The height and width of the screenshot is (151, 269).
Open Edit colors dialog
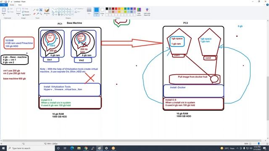pos(139,12)
